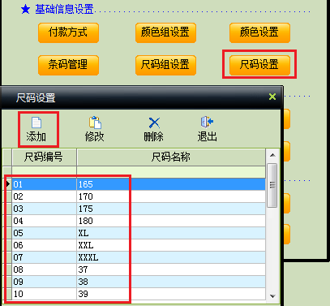Select row 07 named XXXL
This screenshot has width=330, height=306.
(x=139, y=257)
